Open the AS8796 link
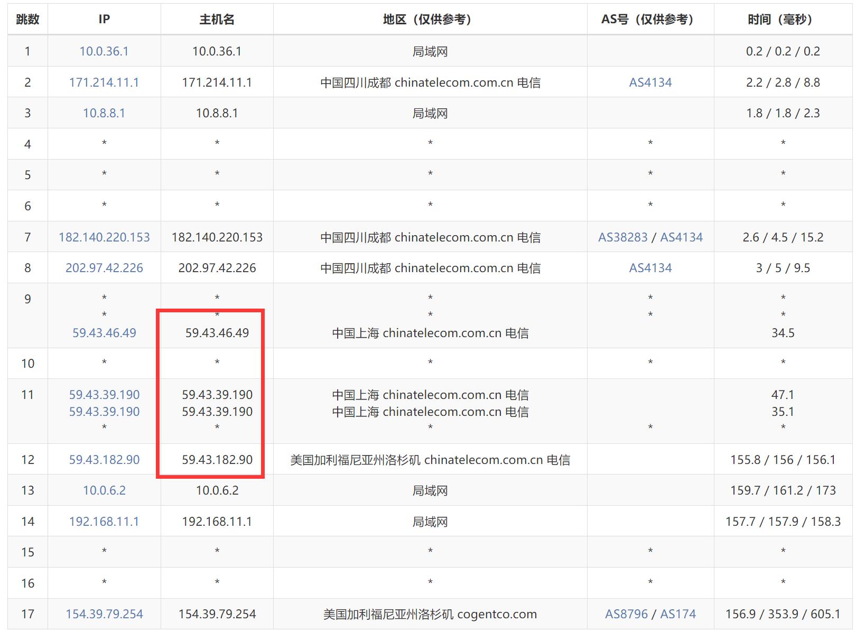 point(626,614)
